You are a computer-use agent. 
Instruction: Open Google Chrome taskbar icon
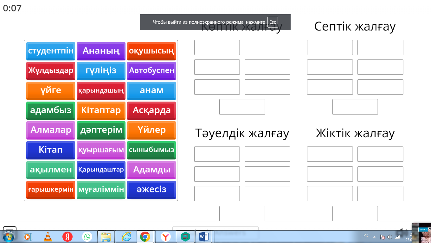145,236
